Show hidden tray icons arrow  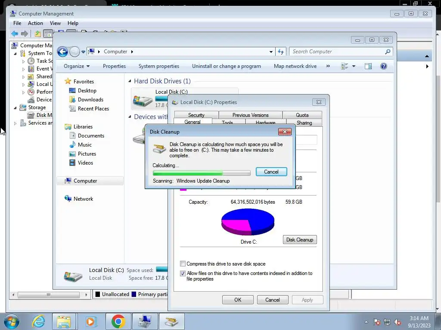tap(366, 322)
